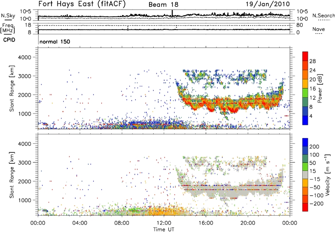The height and width of the screenshot is (232, 335).
Task: Click the "Fort Hays East (fitACF)" title
Action: tap(82, 4)
